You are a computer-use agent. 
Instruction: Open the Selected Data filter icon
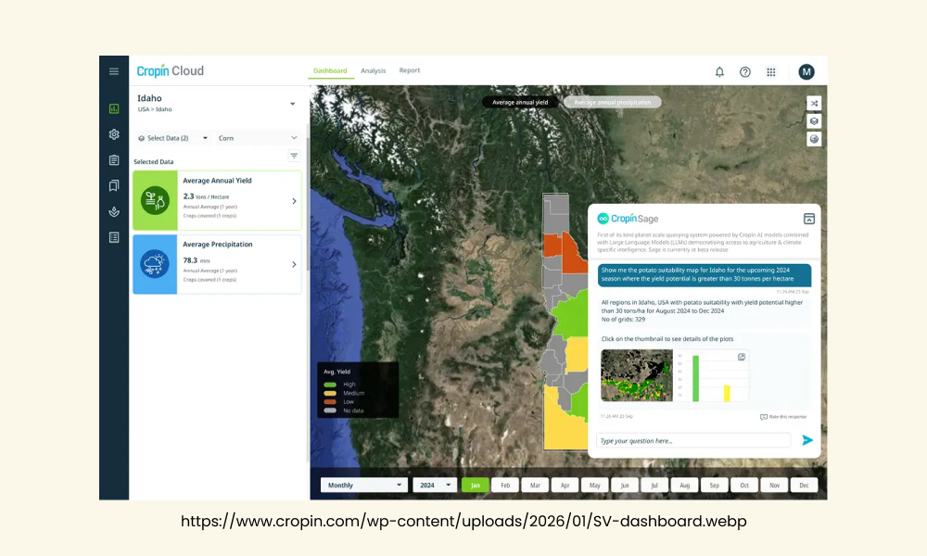[x=294, y=156]
